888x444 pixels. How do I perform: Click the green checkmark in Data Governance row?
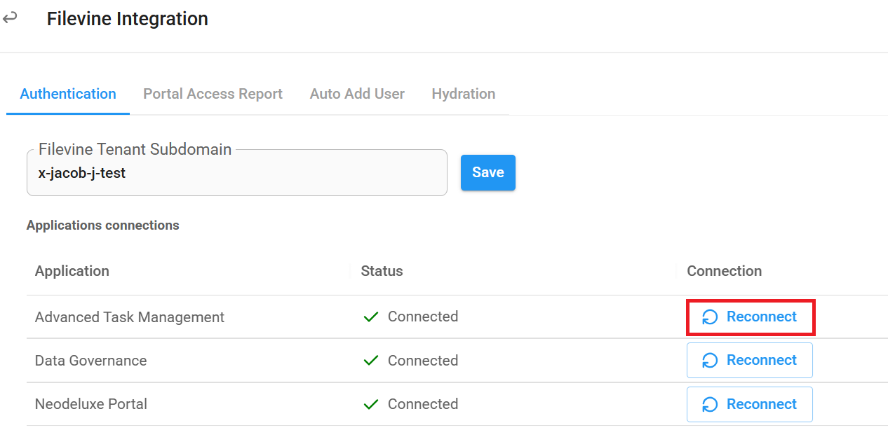(x=371, y=361)
